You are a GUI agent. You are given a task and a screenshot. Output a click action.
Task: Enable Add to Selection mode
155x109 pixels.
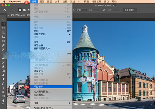[24, 10]
